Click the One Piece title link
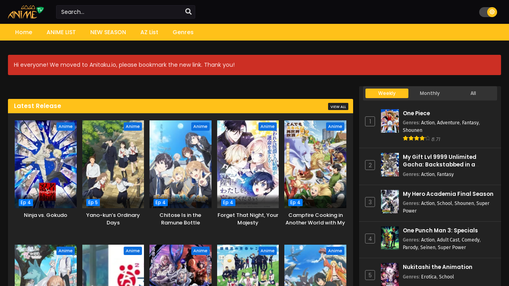509x286 pixels. (x=416, y=113)
